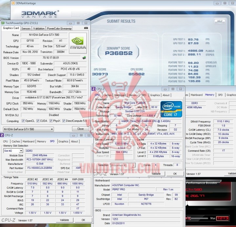This screenshot has height=227, width=236.
Task: Open the Graphics tab in the CPU-Z processor window
Action: (x=155, y=95)
